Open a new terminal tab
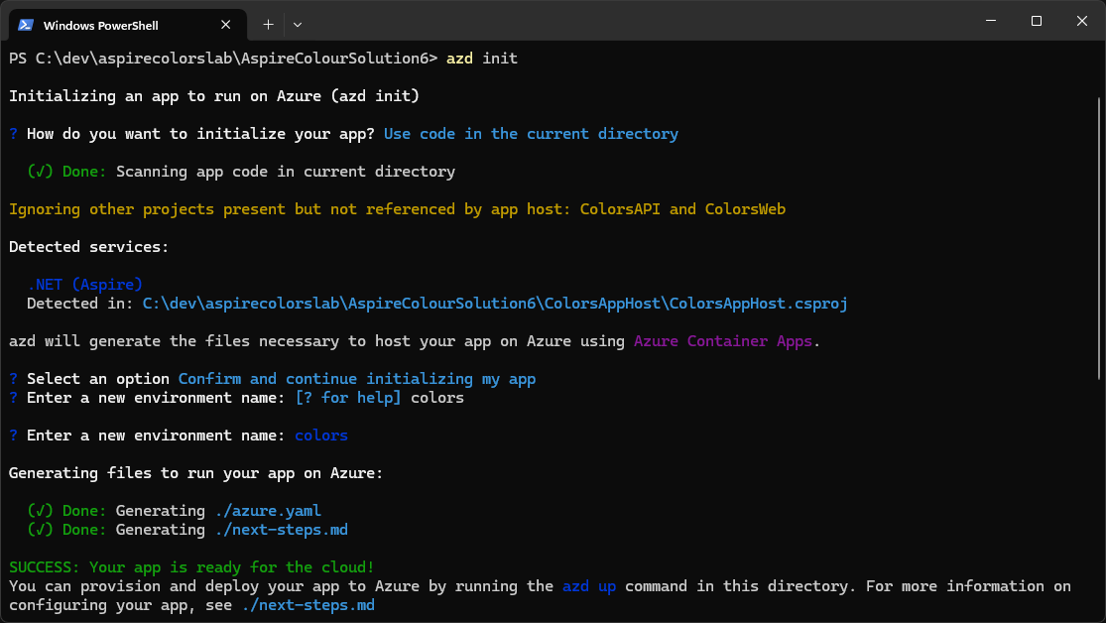Image resolution: width=1106 pixels, height=623 pixels. pyautogui.click(x=268, y=24)
